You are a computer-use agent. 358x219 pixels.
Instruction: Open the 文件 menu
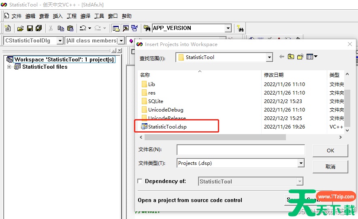13,16
